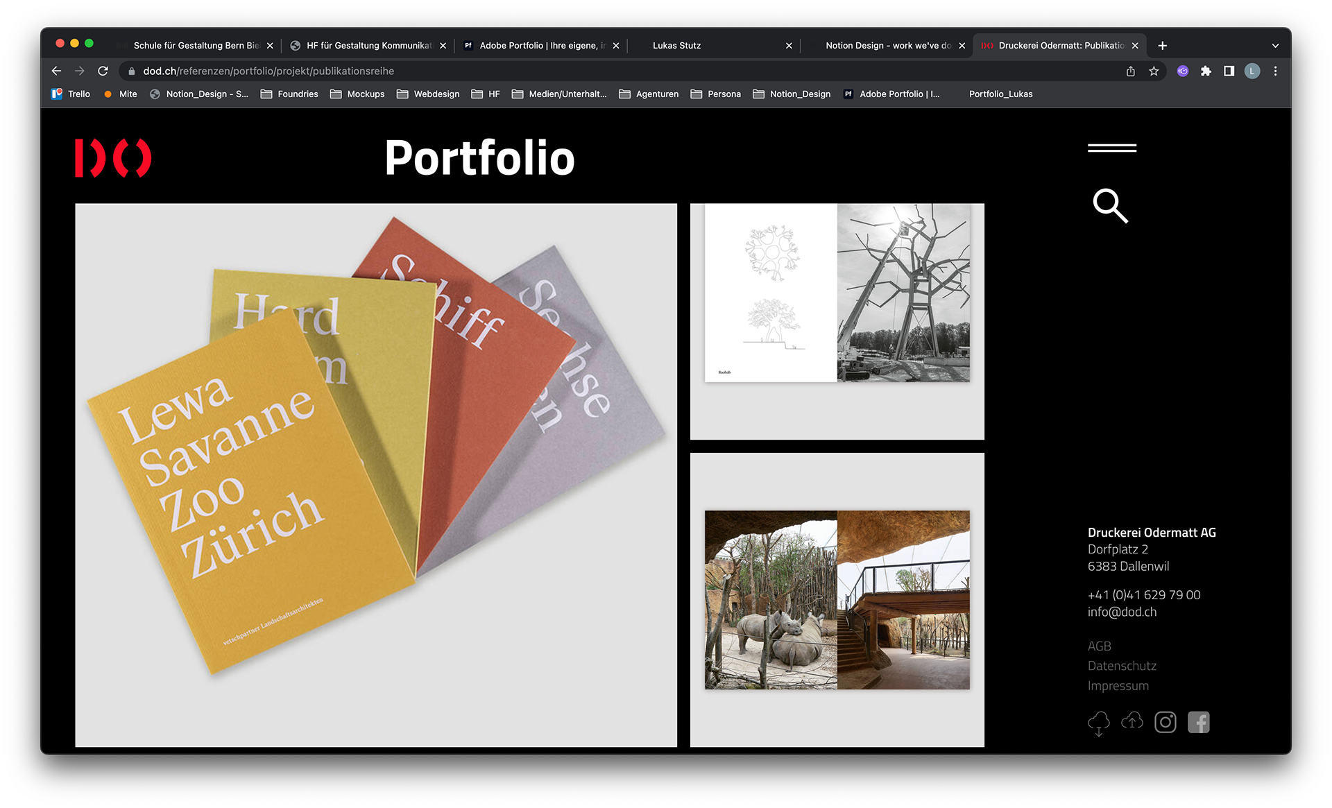Viewport: 1332px width, 808px height.
Task: Open the Baobab tree spread image
Action: point(837,321)
